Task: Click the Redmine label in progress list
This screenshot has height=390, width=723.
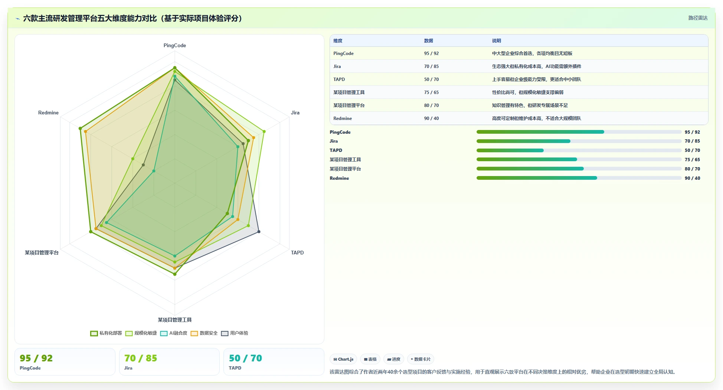Action: pos(339,178)
